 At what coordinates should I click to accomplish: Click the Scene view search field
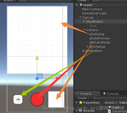(x=45, y=1)
